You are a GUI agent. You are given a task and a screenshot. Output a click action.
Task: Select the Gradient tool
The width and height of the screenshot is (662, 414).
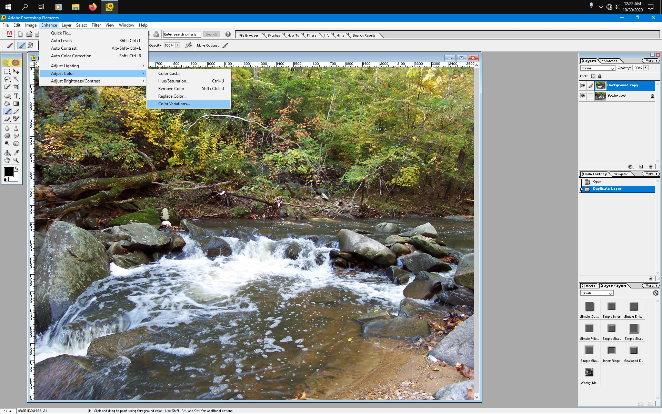tap(16, 103)
